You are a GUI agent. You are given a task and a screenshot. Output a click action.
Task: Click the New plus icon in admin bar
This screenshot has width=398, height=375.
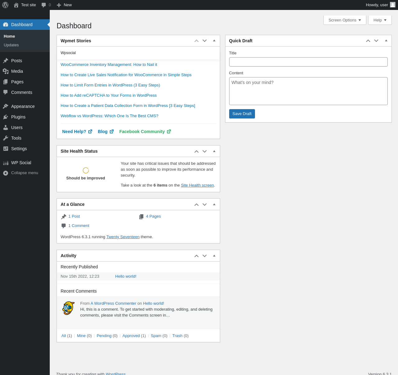pos(59,5)
